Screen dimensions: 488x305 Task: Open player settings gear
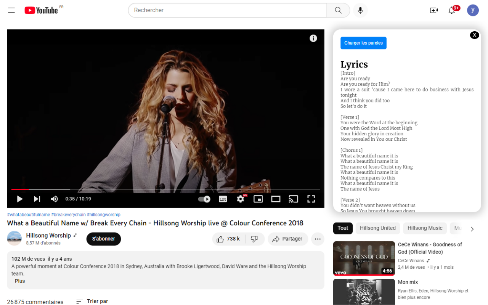(241, 199)
